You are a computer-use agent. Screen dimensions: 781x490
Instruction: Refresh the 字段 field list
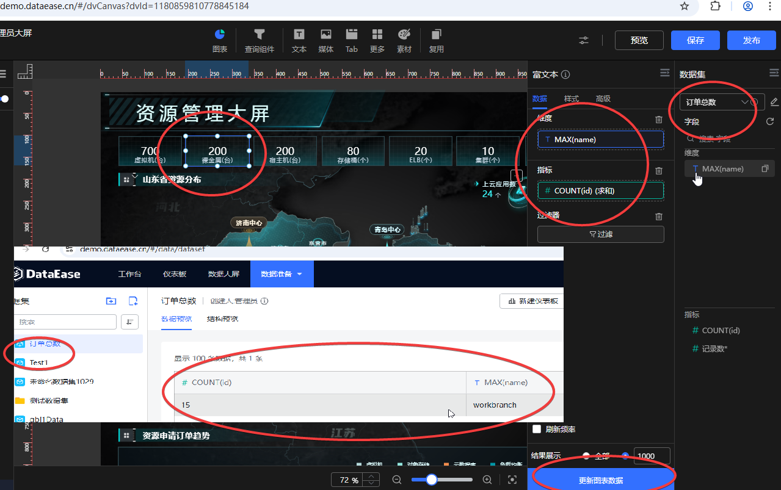coord(770,121)
